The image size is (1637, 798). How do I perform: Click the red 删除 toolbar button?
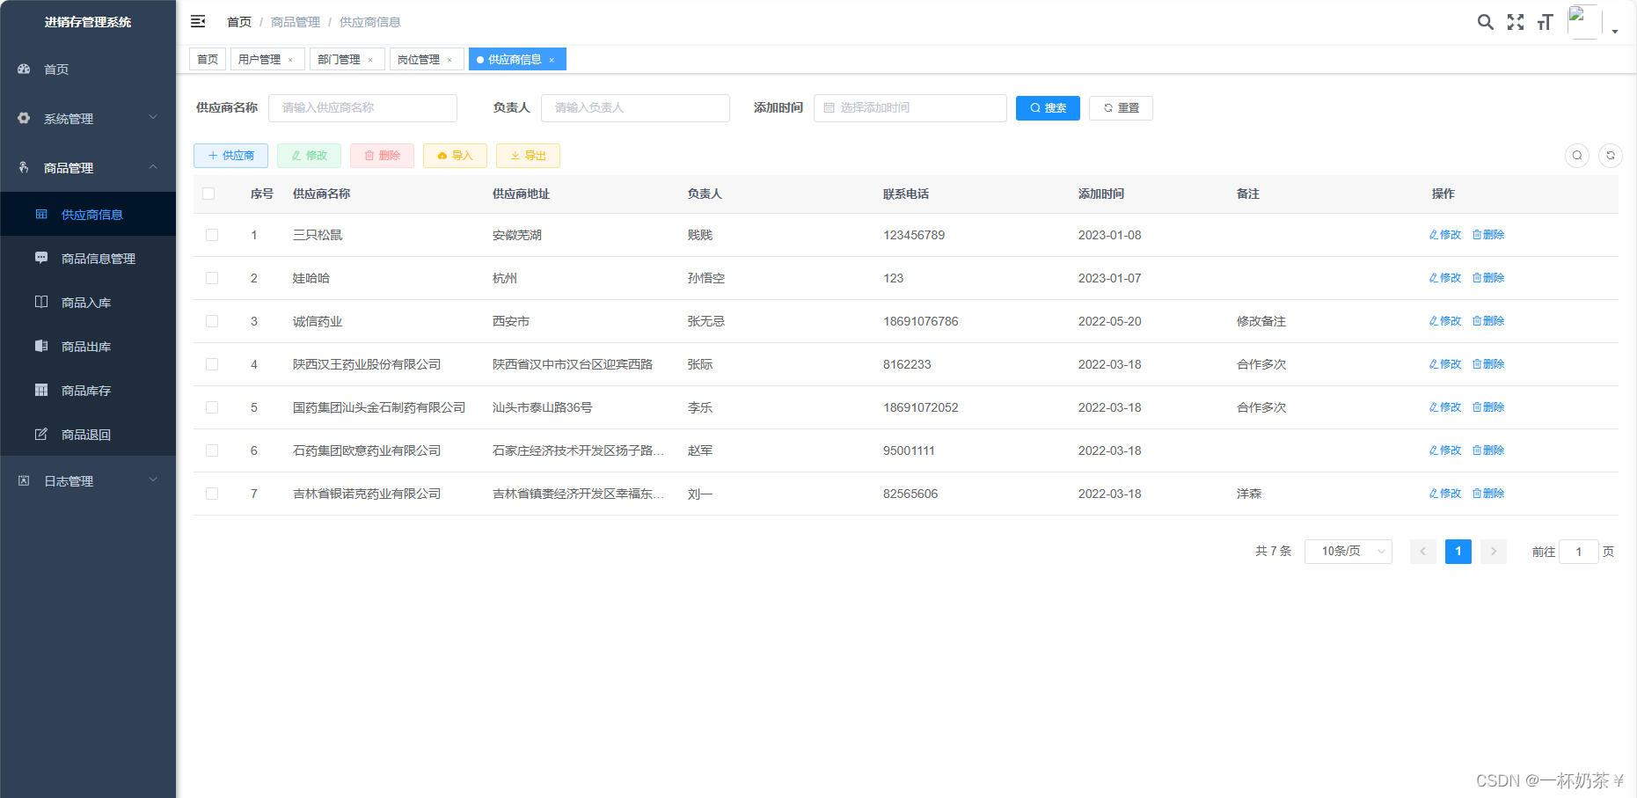(x=382, y=156)
